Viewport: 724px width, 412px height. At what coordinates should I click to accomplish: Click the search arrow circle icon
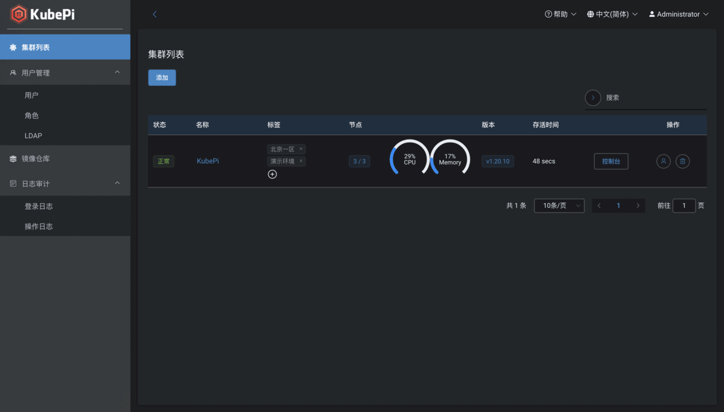pyautogui.click(x=593, y=97)
